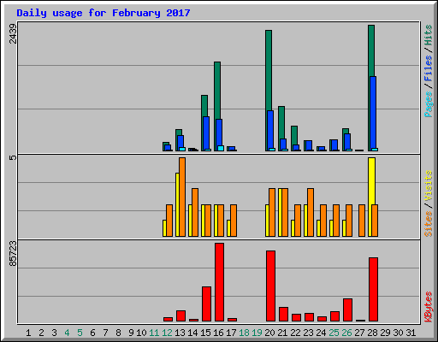Select day 13 on the x-axis
Image resolution: width=438 pixels, height=342 pixels.
(x=180, y=333)
